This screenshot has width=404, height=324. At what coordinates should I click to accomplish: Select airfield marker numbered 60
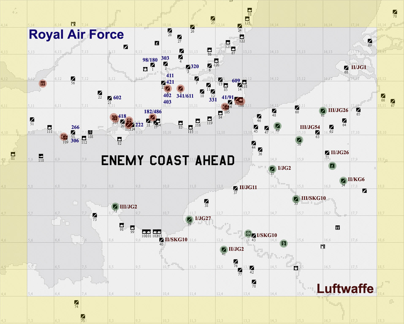click(297, 108)
